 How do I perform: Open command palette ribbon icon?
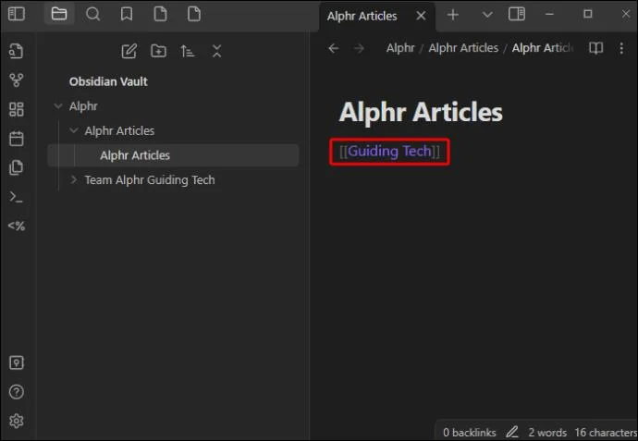pos(17,197)
